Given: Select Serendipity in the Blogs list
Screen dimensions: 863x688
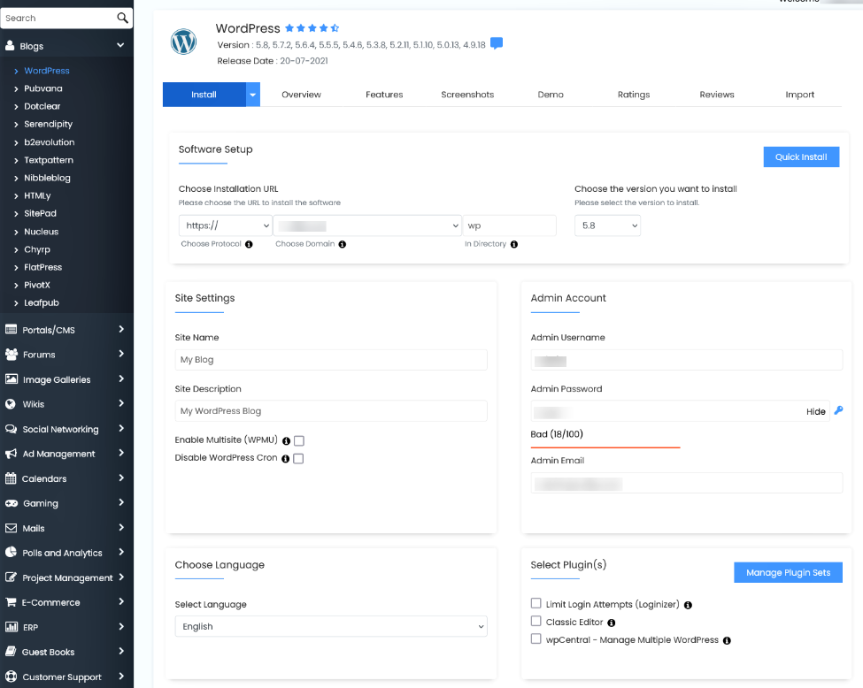Looking at the screenshot, I should [48, 125].
